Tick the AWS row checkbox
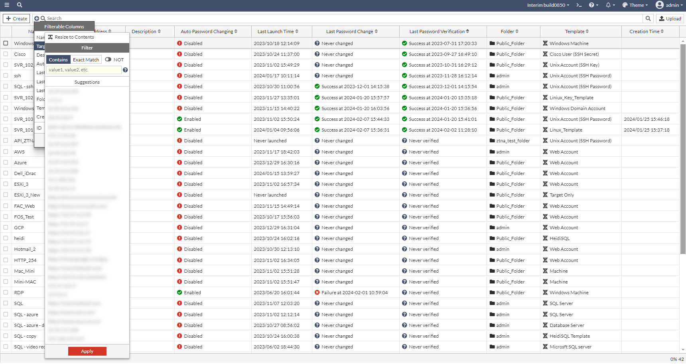Image resolution: width=686 pixels, height=364 pixels. click(6, 152)
